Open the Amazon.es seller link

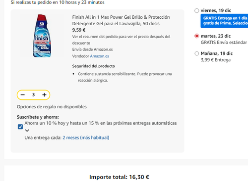coord(100,56)
